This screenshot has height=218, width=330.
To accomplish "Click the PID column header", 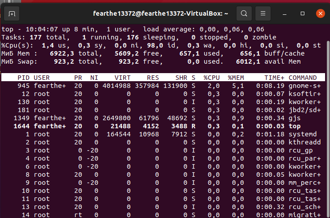I will pyautogui.click(x=23, y=78).
